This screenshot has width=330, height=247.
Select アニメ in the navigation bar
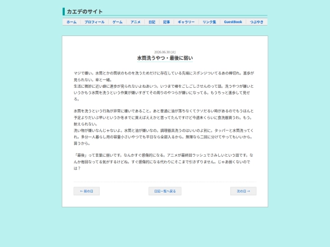(135, 22)
